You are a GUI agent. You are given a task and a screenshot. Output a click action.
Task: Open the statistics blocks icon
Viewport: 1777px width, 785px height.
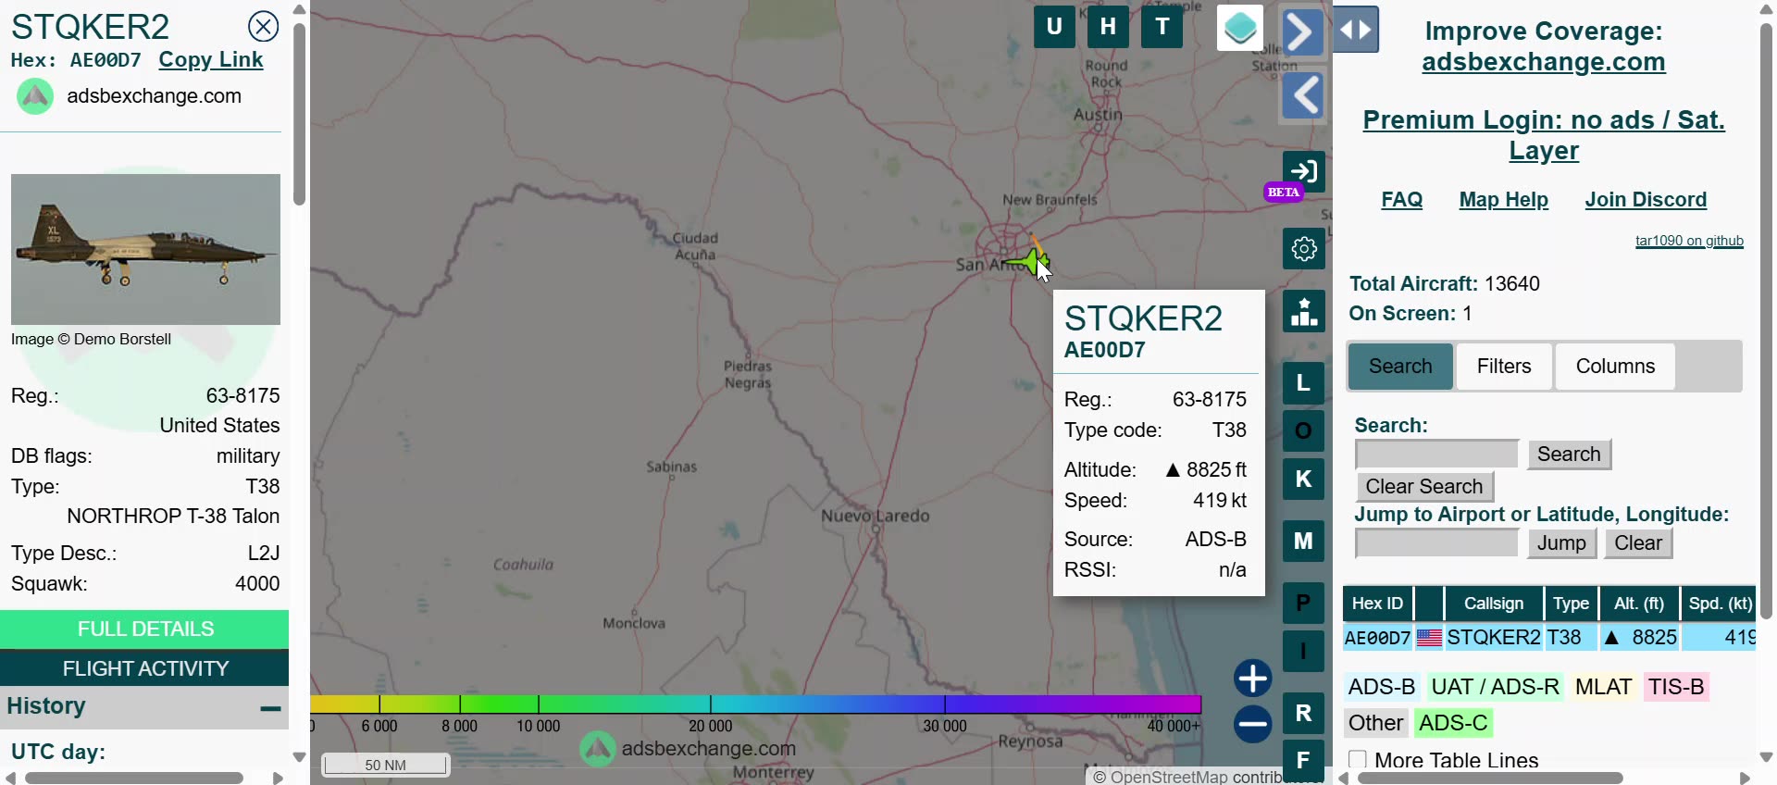[x=1303, y=312]
